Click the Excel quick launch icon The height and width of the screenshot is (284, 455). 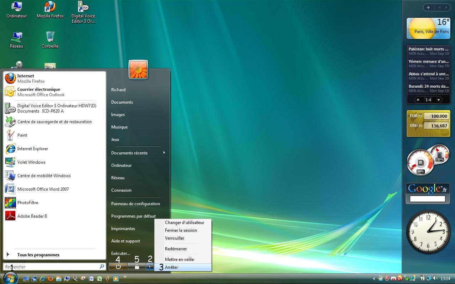(x=100, y=279)
